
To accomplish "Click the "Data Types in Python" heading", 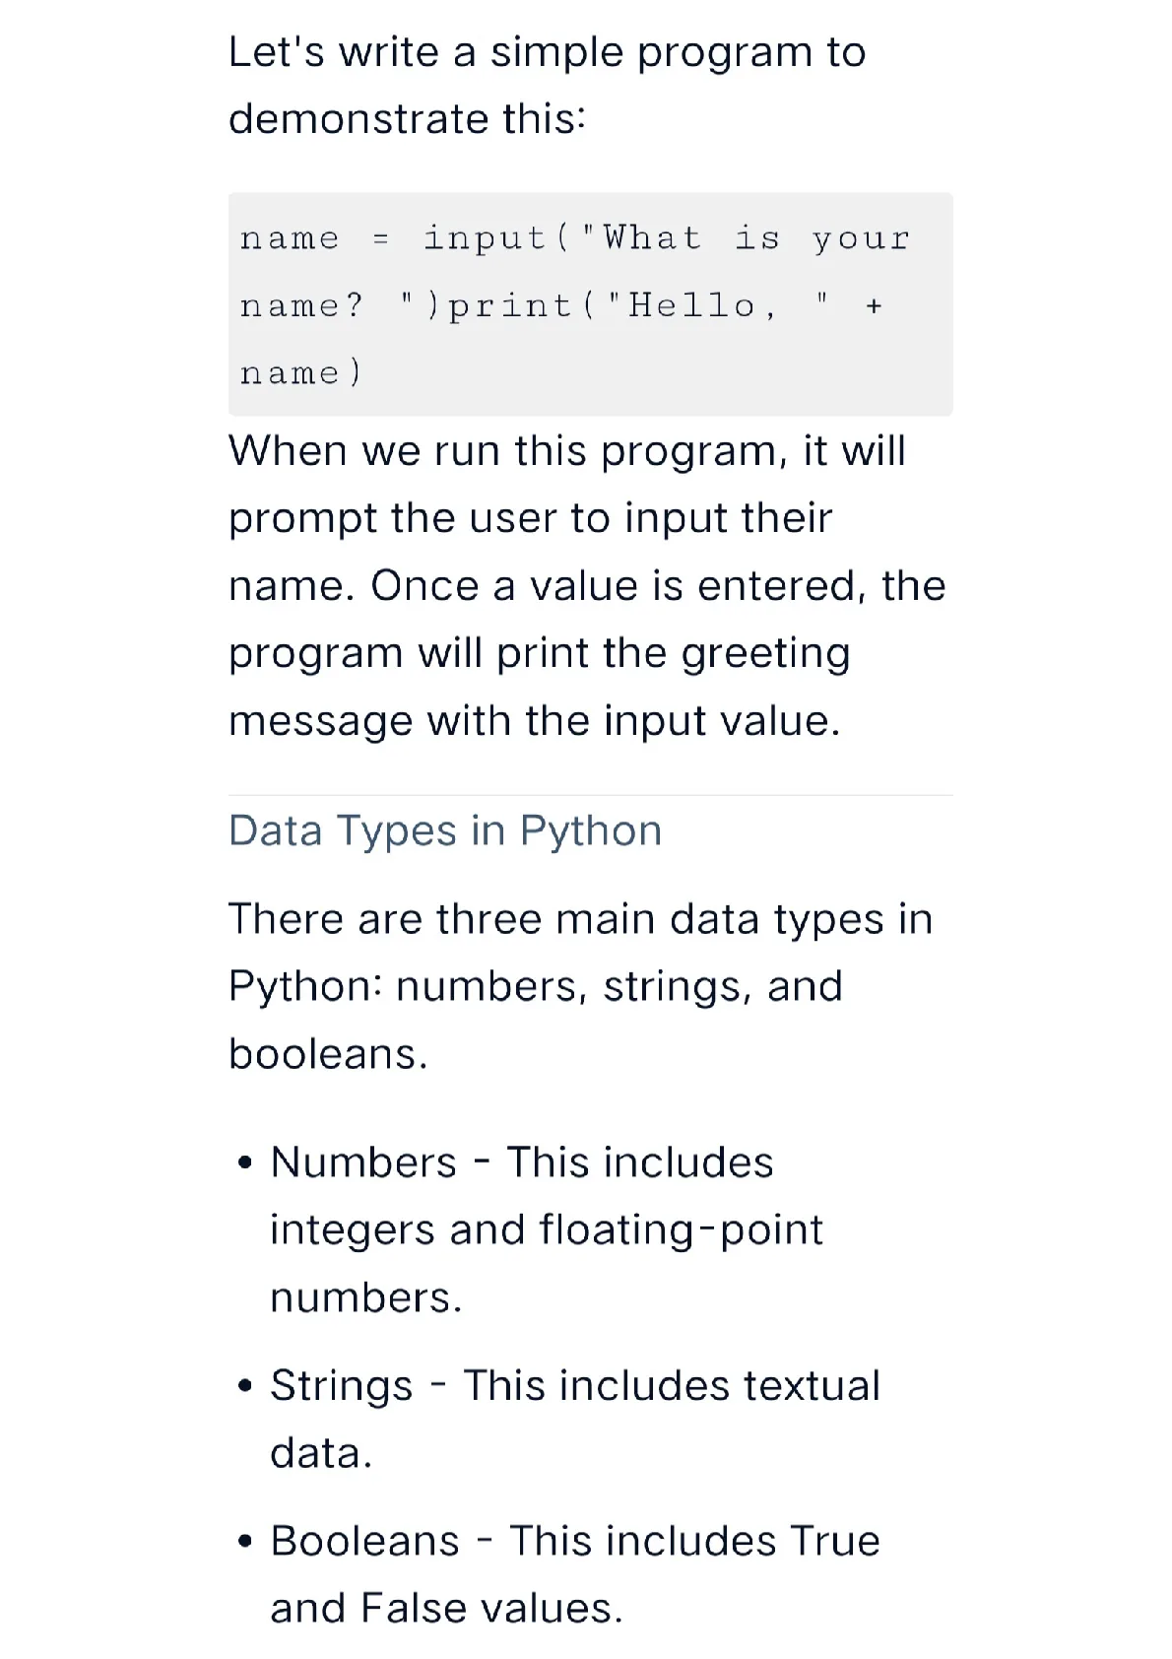I will pyautogui.click(x=445, y=830).
